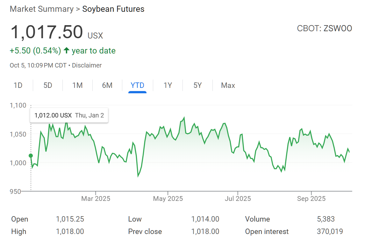Click the YTD range tab
The width and height of the screenshot is (372, 241).
coord(137,85)
